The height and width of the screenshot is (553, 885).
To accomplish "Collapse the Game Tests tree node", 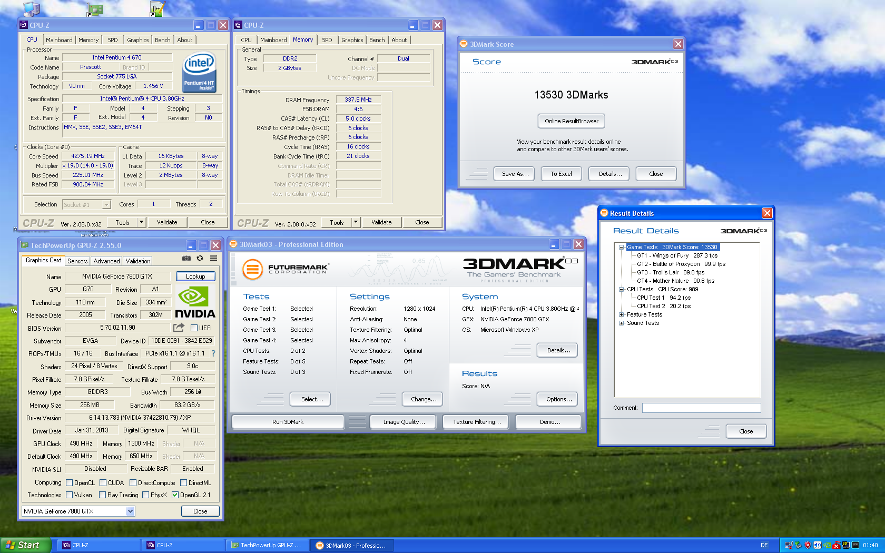I will [x=621, y=247].
